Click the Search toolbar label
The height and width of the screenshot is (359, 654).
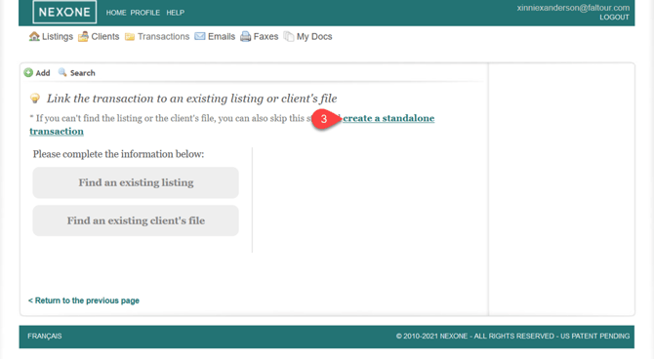point(83,73)
